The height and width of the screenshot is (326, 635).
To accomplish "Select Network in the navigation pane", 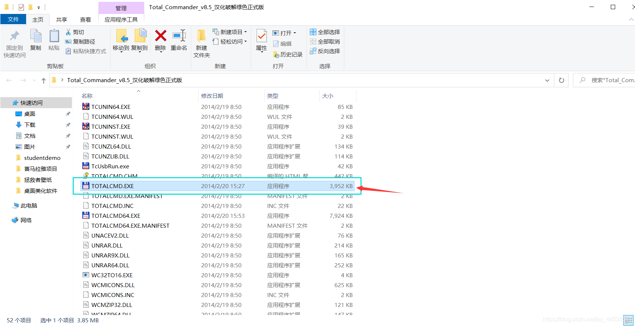I will (x=26, y=220).
